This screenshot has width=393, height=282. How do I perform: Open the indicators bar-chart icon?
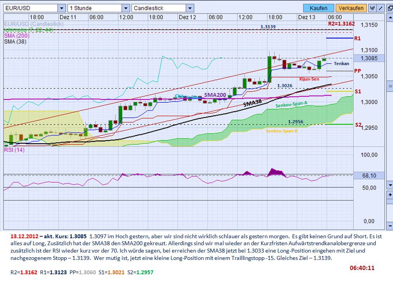point(372,8)
